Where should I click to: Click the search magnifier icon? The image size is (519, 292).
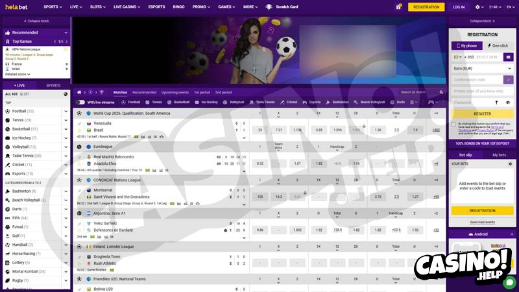click(x=441, y=92)
